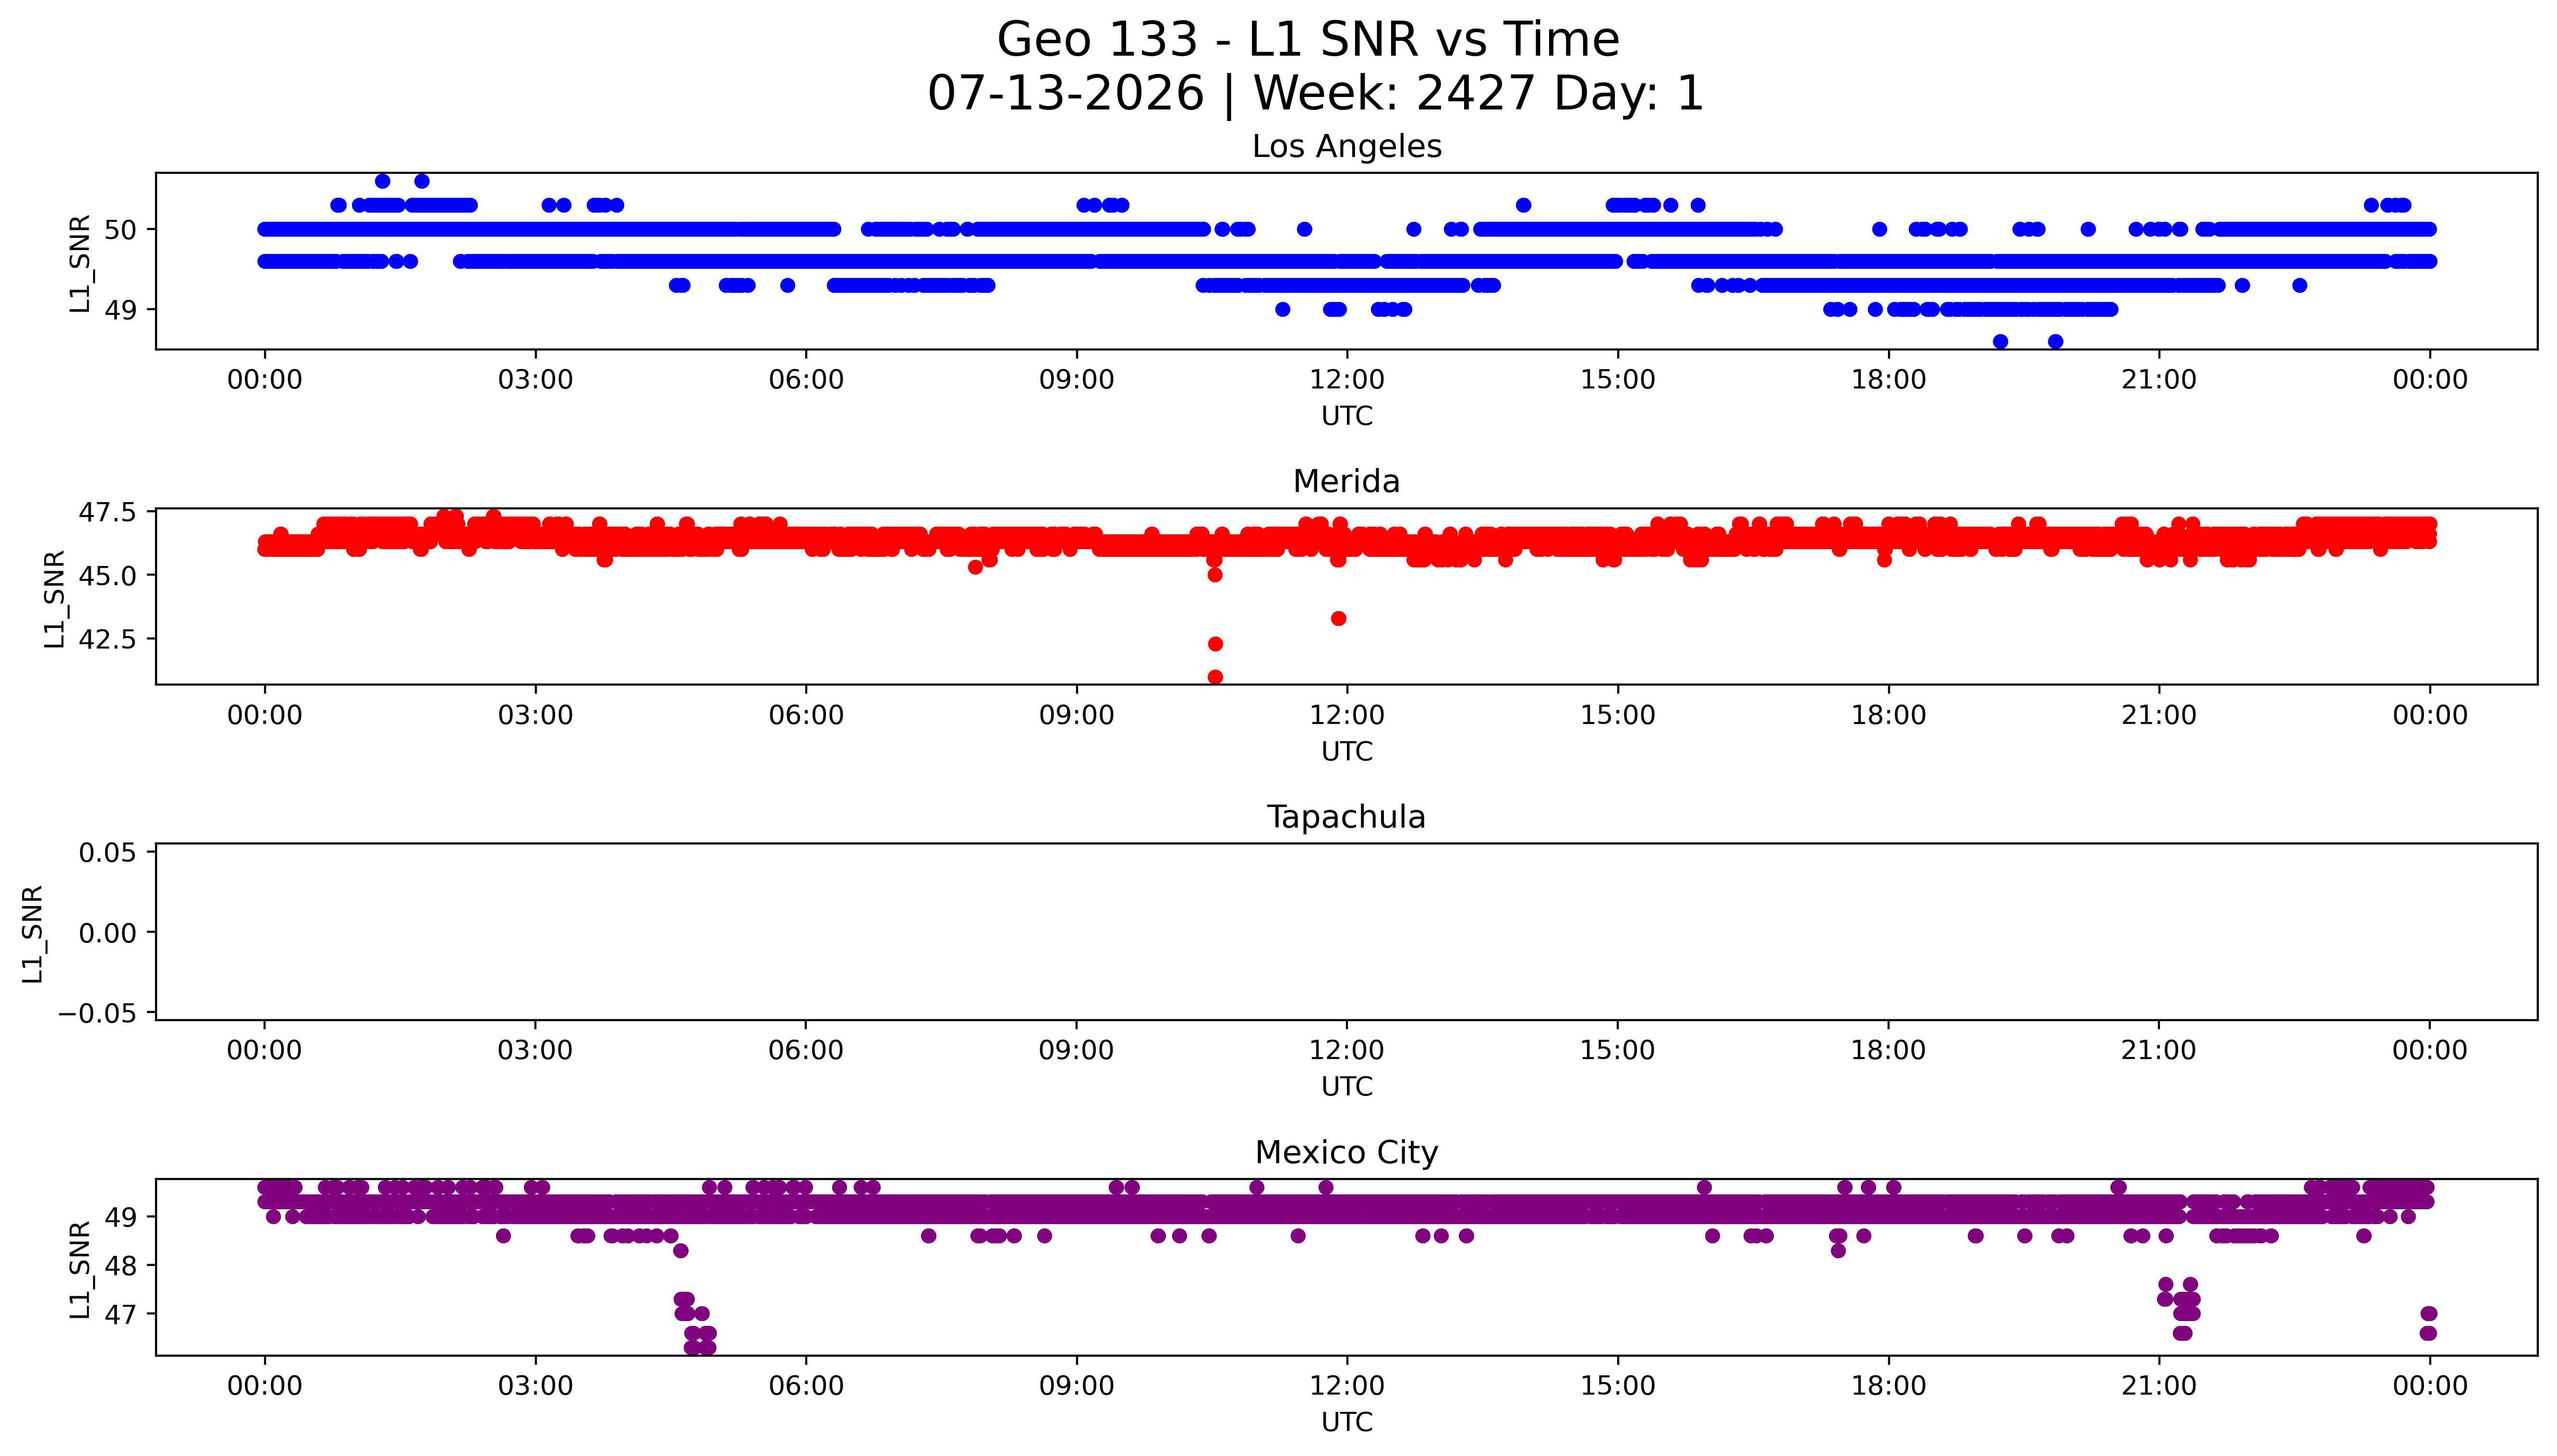The image size is (2557, 1456).
Task: Click the UTC axis label under Merida plot
Action: [1346, 751]
